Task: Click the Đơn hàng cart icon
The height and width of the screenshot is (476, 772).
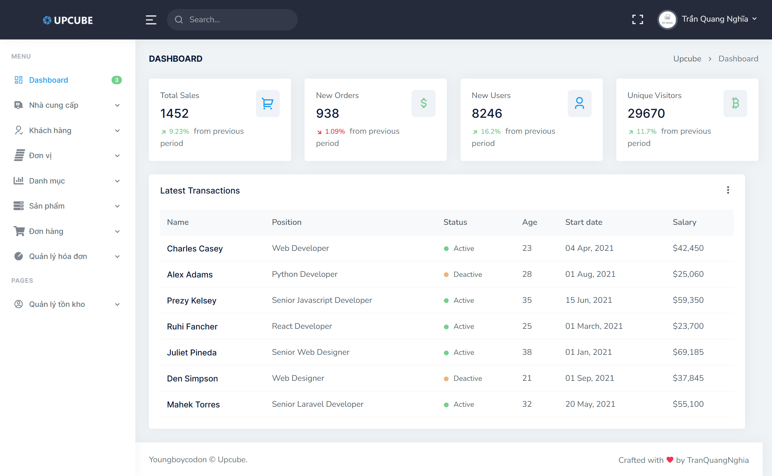Action: [19, 231]
